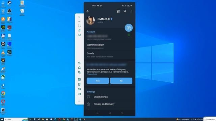The height and width of the screenshot is (121, 216).
Task: Click the folder icon in the mirror sidebar
Action: tap(79, 94)
